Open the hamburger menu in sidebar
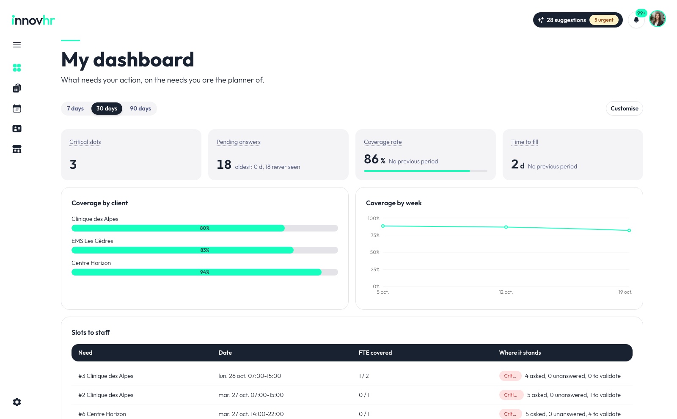 17,45
